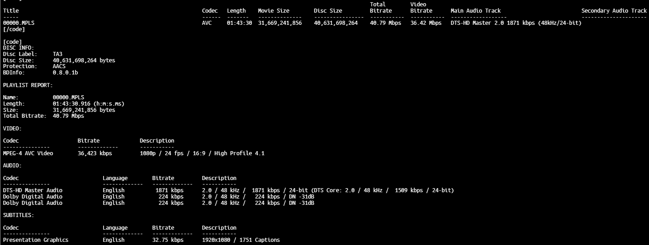Image resolution: width=649 pixels, height=245 pixels.
Task: Click the Main Audio Track column header
Action: pos(476,10)
